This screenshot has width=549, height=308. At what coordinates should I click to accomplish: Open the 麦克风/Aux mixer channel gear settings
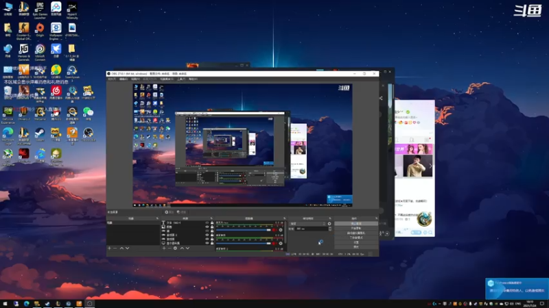281,230
